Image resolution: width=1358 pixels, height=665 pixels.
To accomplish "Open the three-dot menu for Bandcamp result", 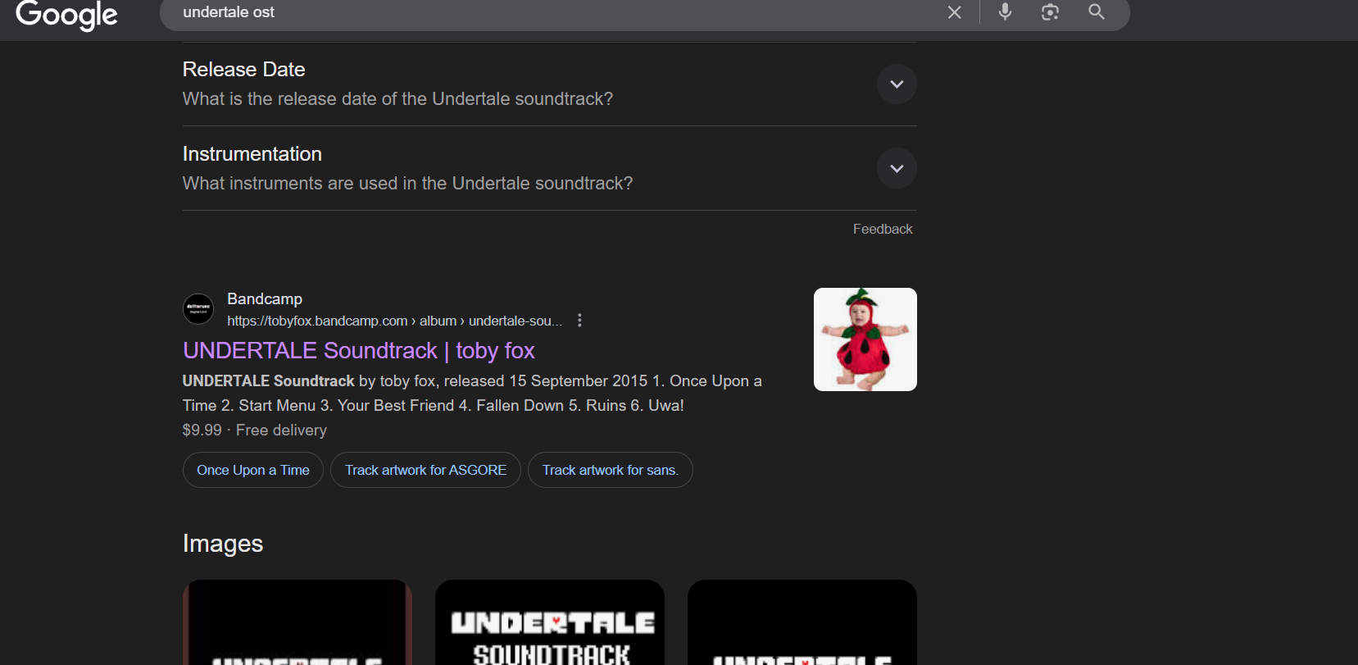I will click(579, 321).
